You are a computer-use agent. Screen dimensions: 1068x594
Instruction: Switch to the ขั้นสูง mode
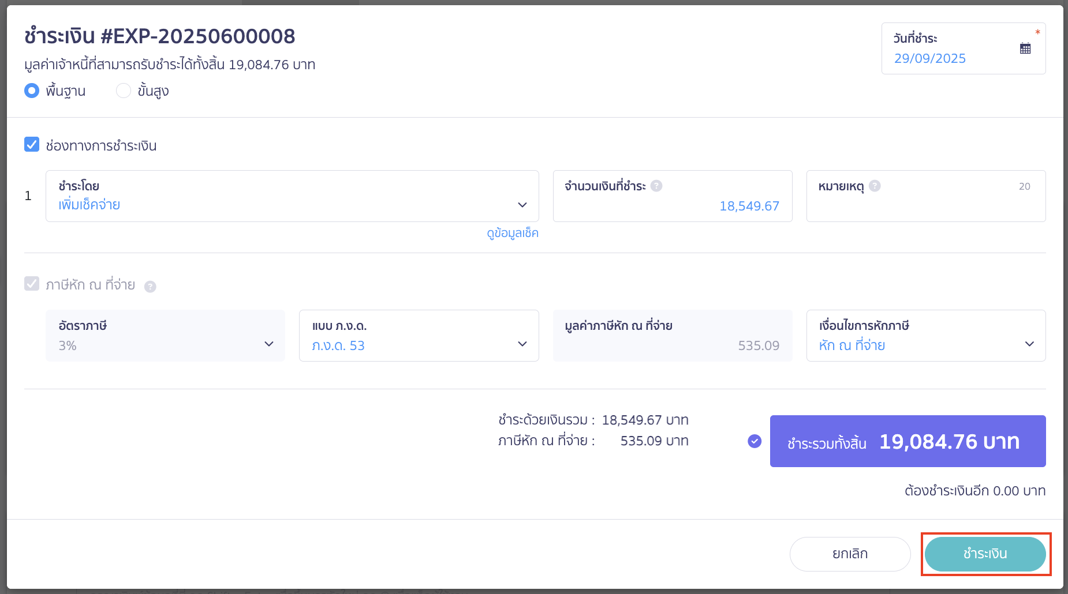[x=123, y=91]
